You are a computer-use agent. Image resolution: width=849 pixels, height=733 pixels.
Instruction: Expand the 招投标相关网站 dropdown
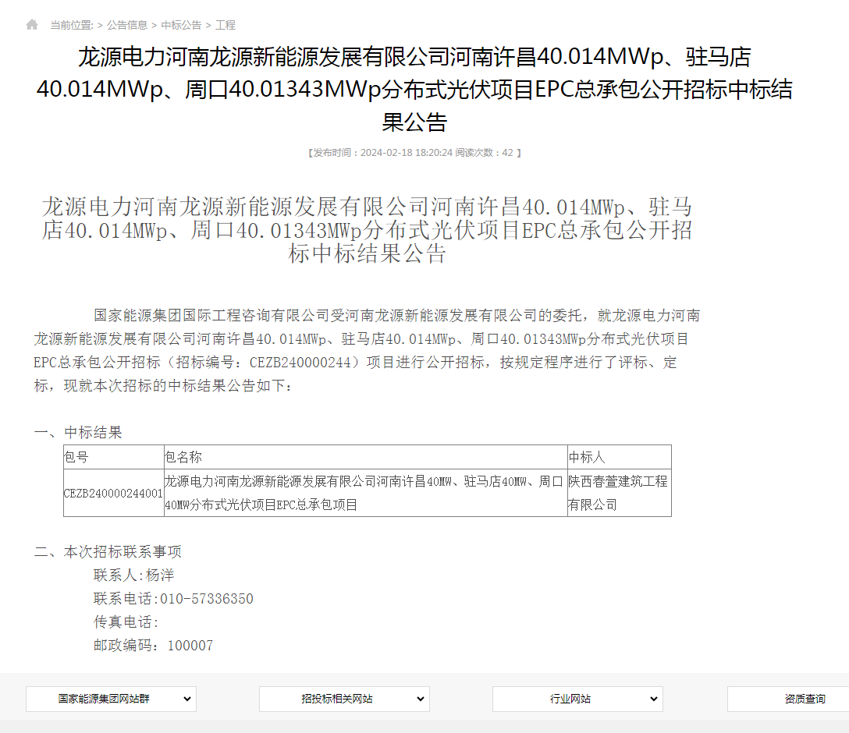[x=344, y=699]
